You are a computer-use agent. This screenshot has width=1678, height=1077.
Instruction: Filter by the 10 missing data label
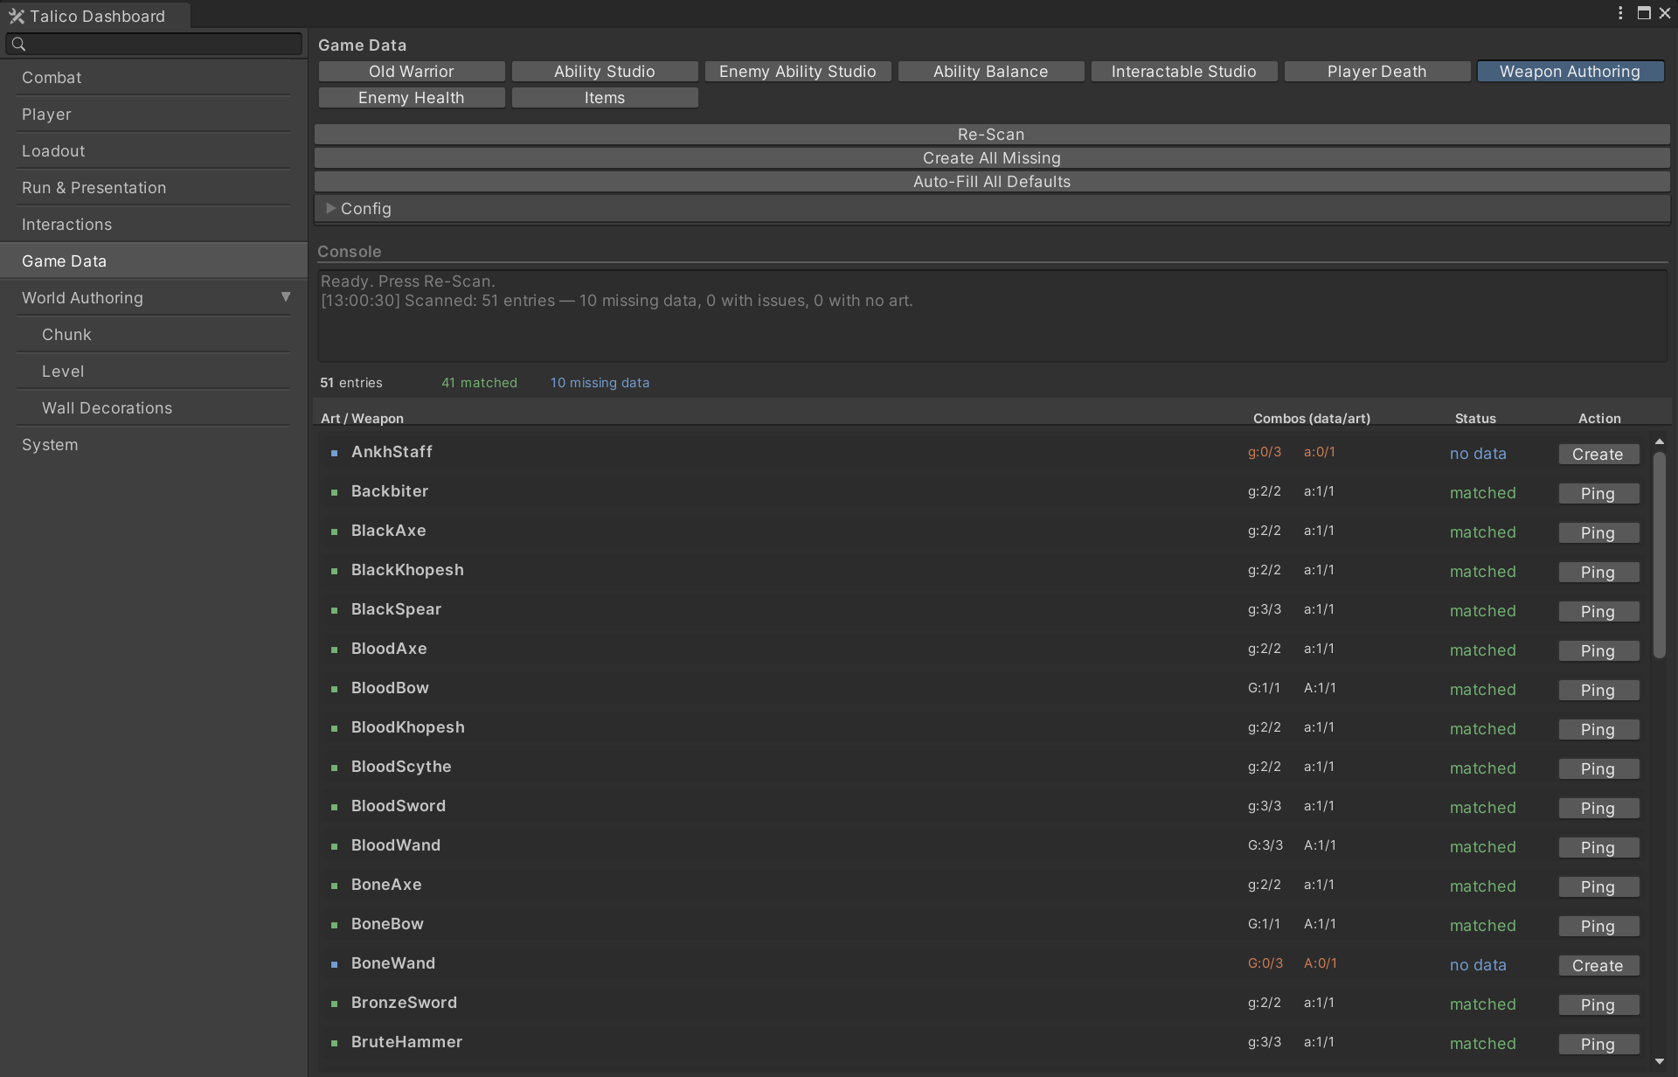tap(600, 383)
